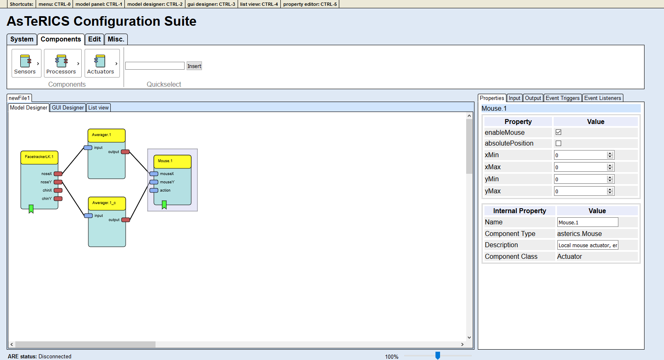Viewport: 664px width, 360px height.
Task: Switch to List view tab
Action: click(x=99, y=108)
